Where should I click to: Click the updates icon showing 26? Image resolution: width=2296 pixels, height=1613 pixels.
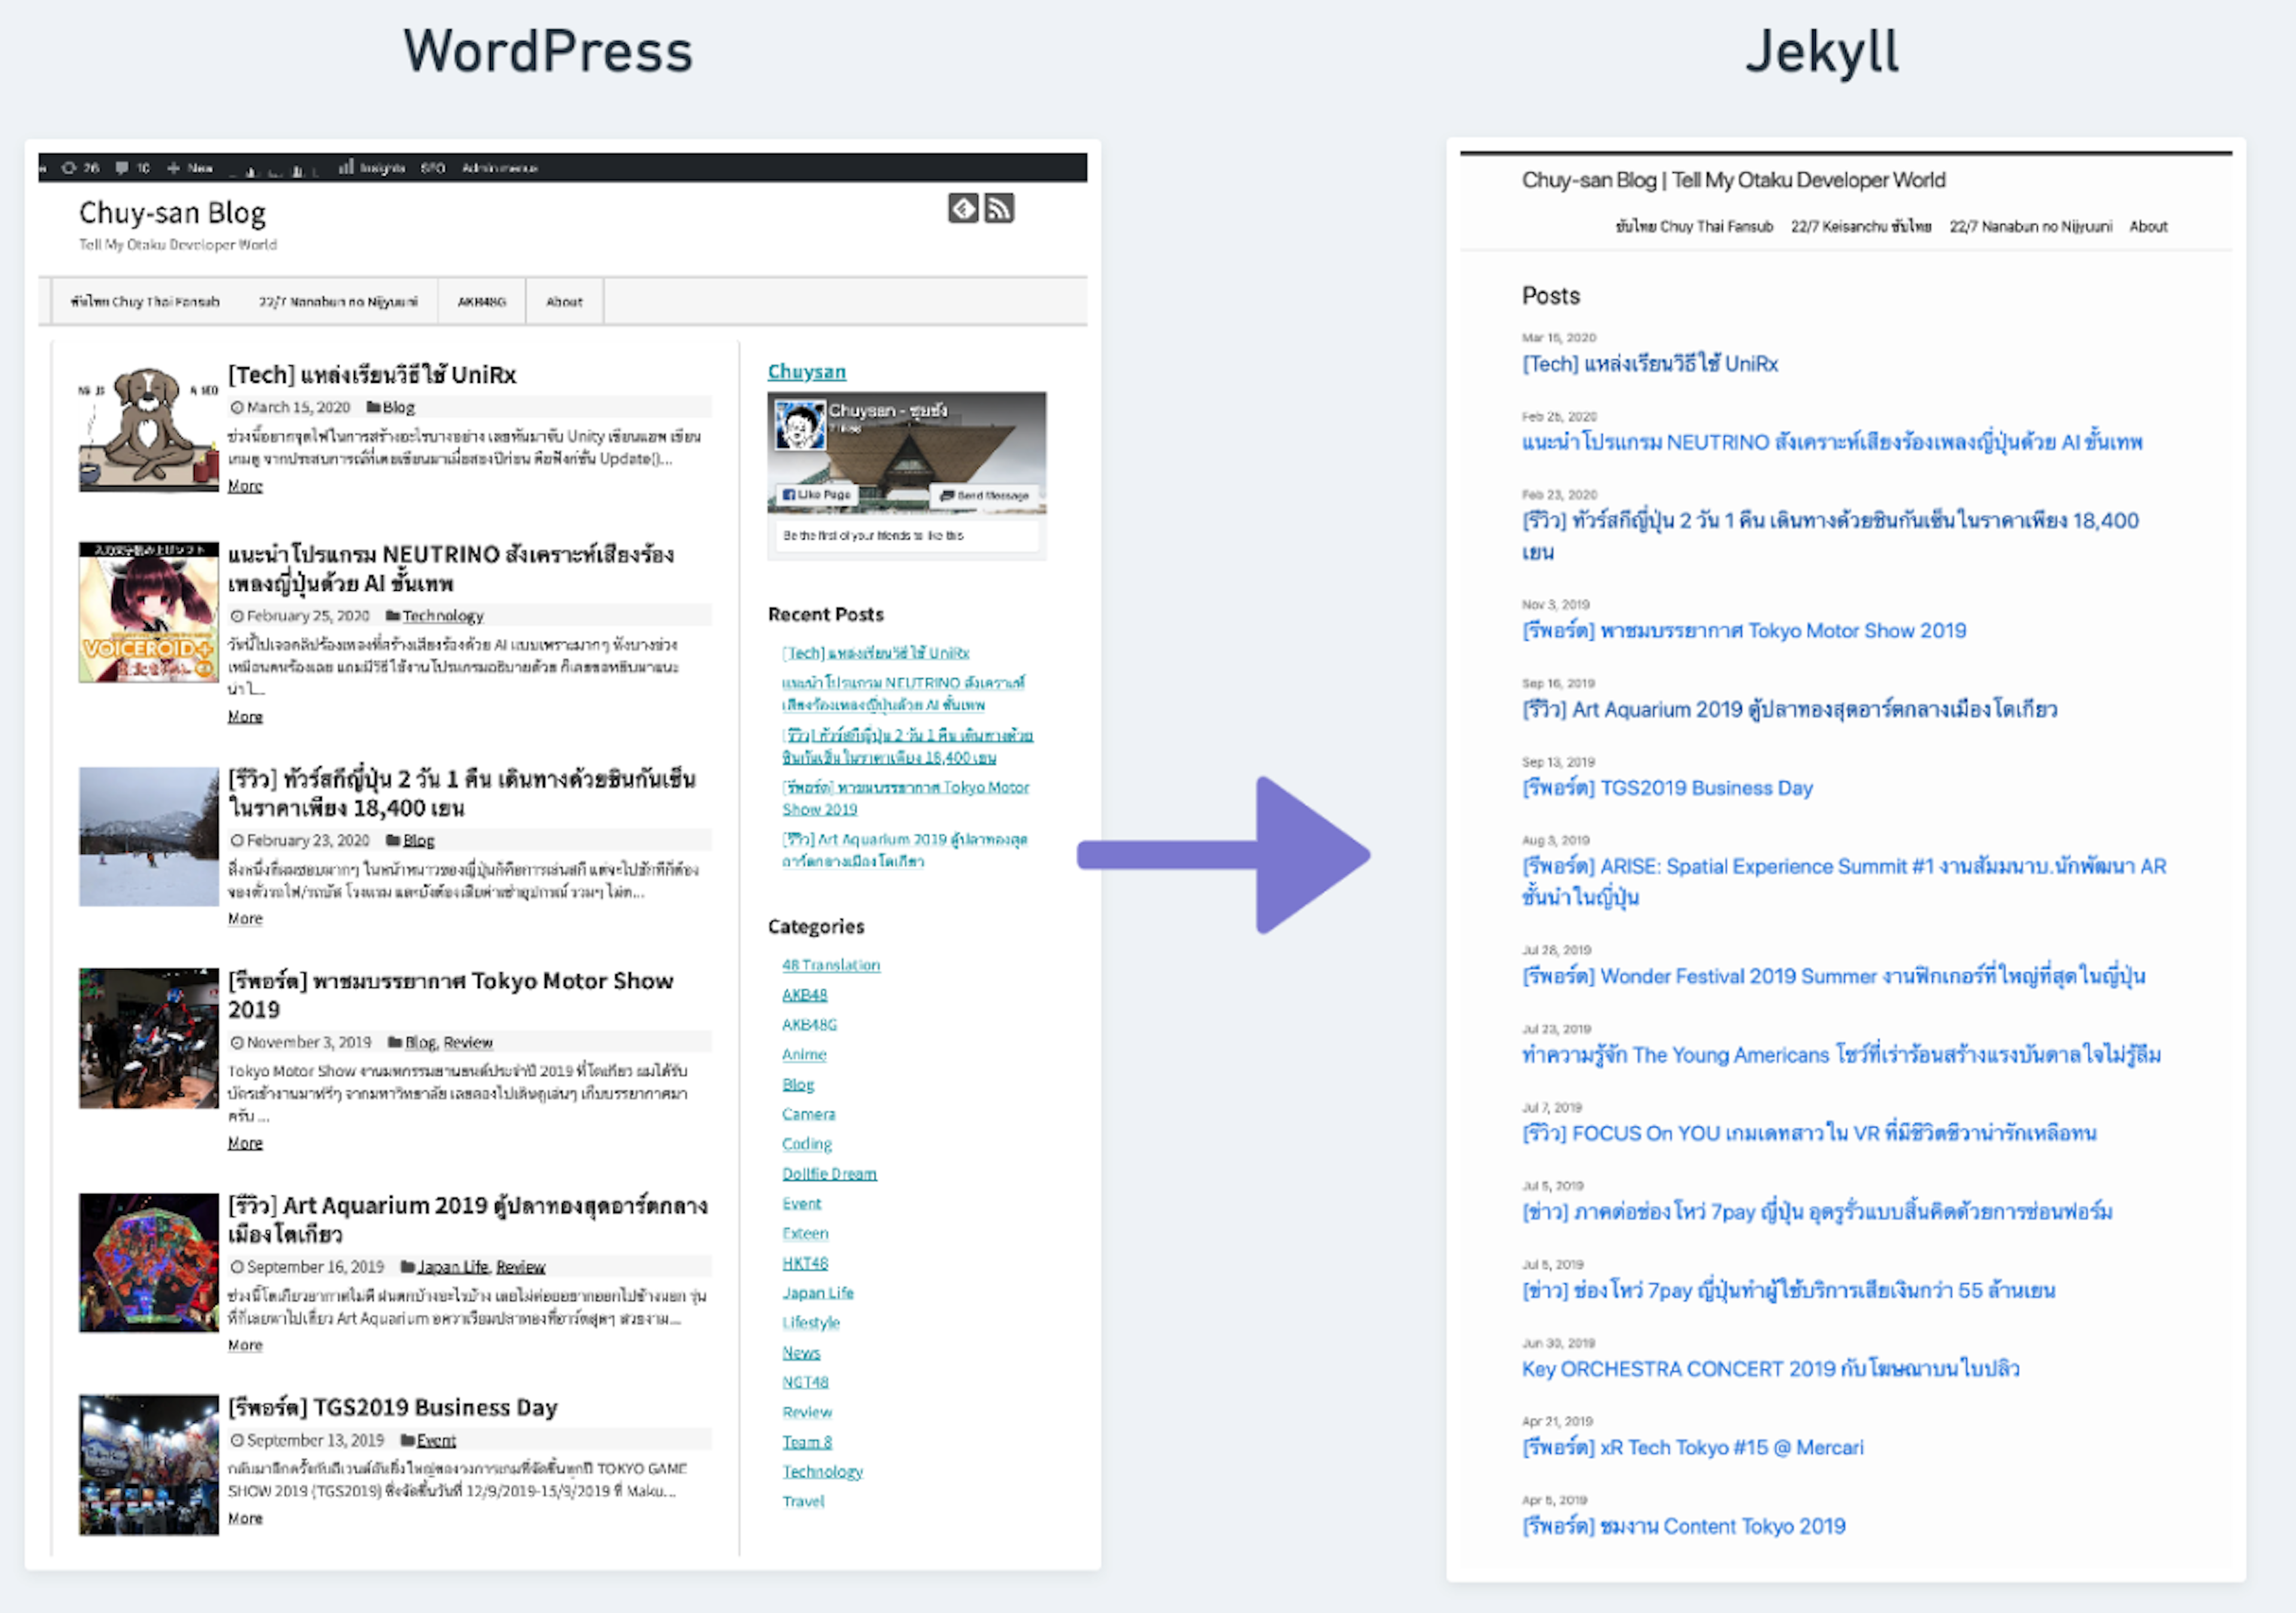coord(70,168)
